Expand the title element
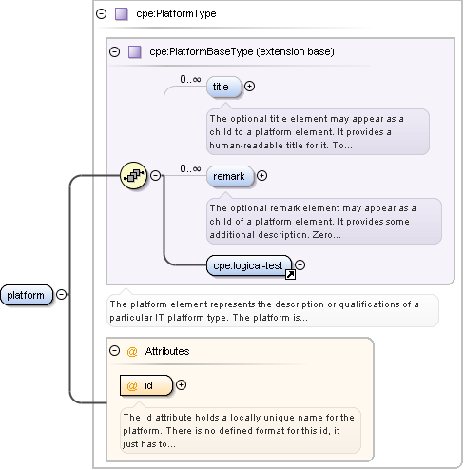Screen dimensions: 464x470 (250, 87)
